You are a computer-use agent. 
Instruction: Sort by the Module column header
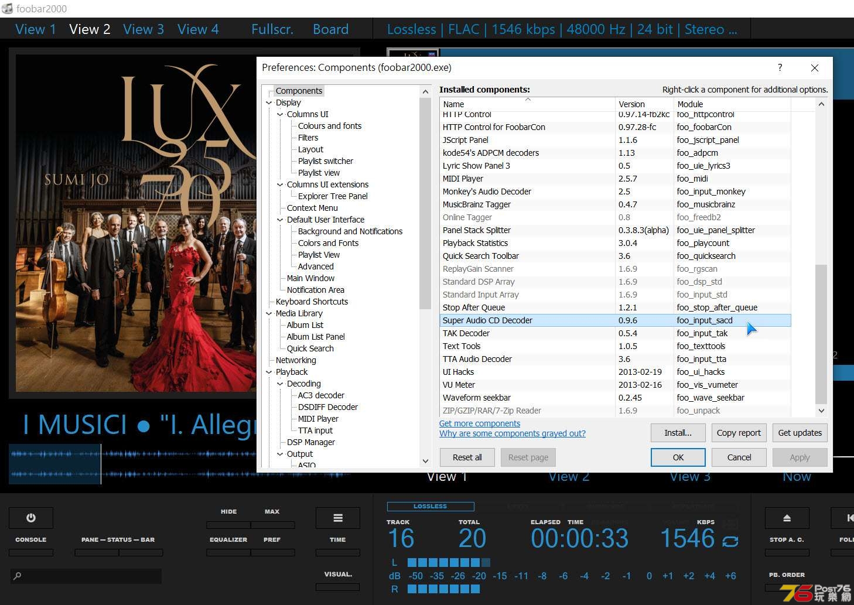click(732, 104)
